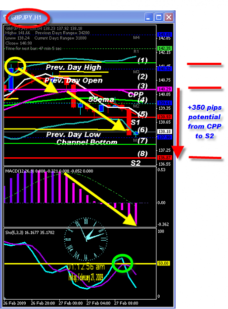Select the blue 141.32 price label
Screen dimensions: 228x309
pyautogui.click(x=165, y=69)
